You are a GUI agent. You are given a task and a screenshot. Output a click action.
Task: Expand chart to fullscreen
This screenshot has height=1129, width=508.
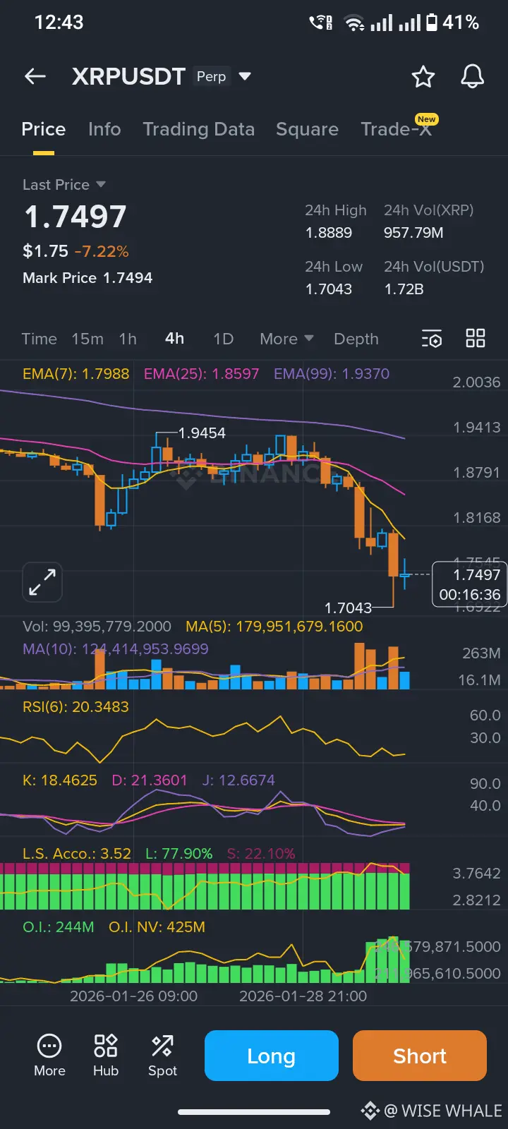click(42, 582)
